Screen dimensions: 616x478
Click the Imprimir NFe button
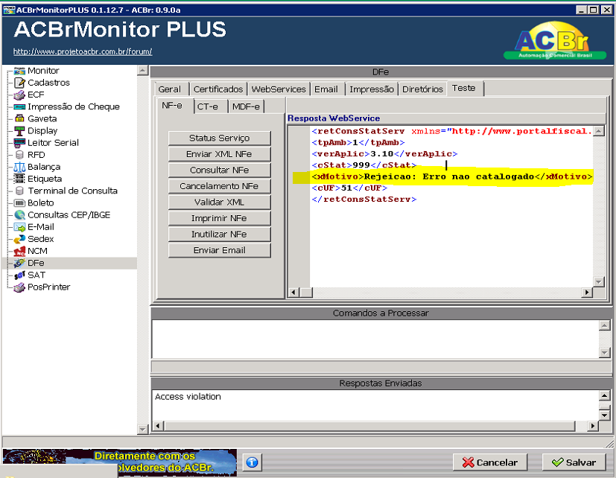pos(219,218)
